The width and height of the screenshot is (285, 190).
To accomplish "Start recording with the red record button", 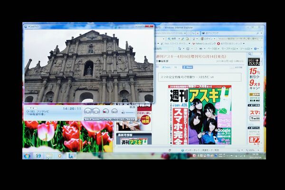I will tap(105, 111).
